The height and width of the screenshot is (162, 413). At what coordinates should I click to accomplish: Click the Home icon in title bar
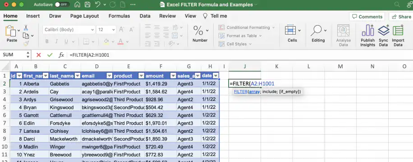[x=77, y=4]
